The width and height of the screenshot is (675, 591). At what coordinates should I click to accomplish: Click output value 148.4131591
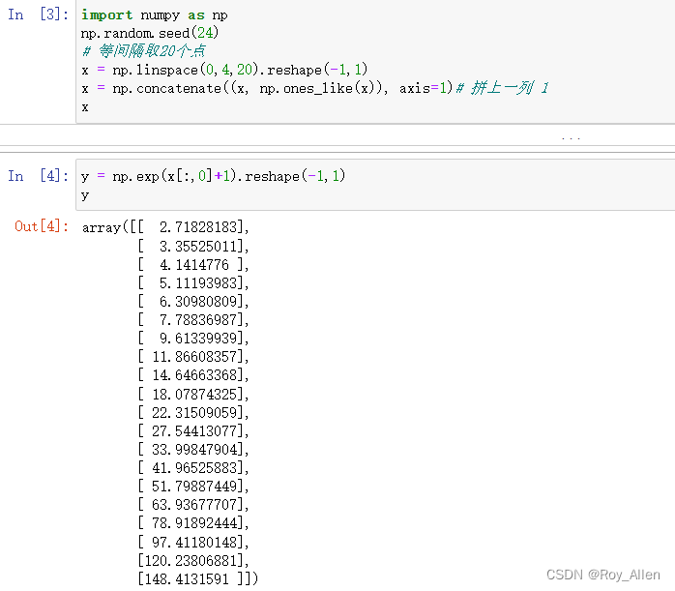pos(187,579)
